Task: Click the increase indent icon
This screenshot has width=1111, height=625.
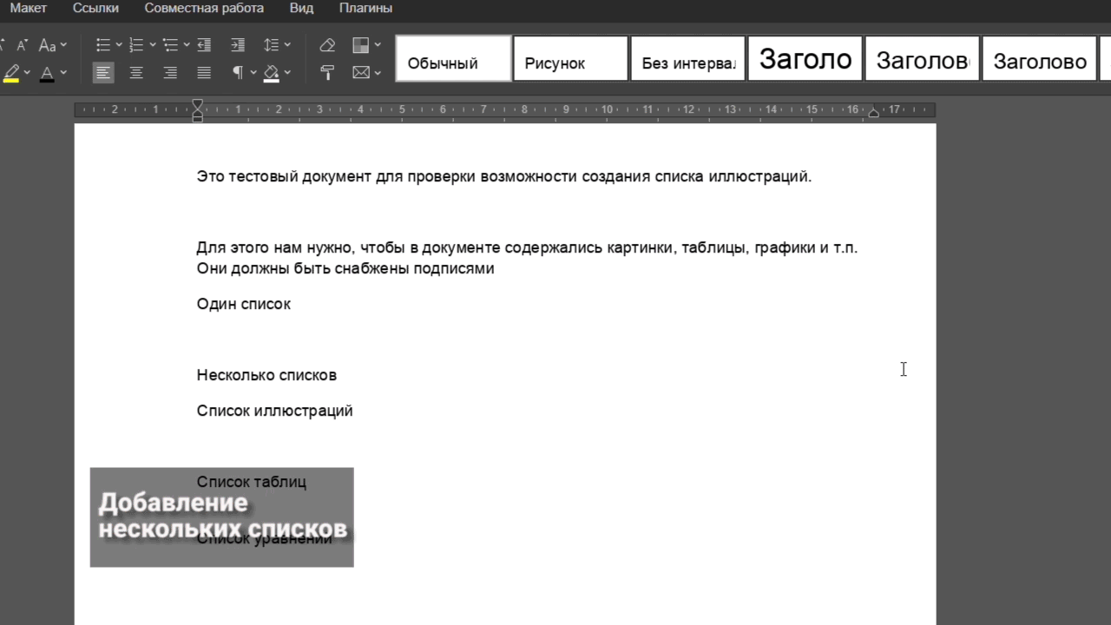Action: pyautogui.click(x=237, y=45)
